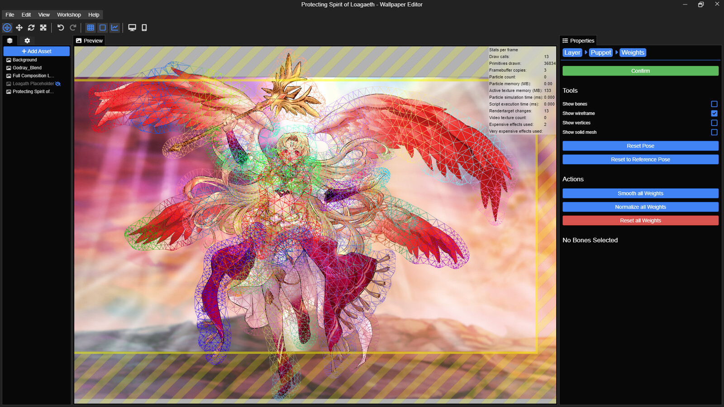Screen dimensions: 724x407
Task: Unhide the Loagath Placeholder layer eye icon
Action: (x=58, y=84)
